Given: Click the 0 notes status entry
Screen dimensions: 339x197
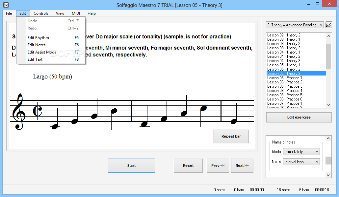Looking at the screenshot, I should (x=219, y=190).
